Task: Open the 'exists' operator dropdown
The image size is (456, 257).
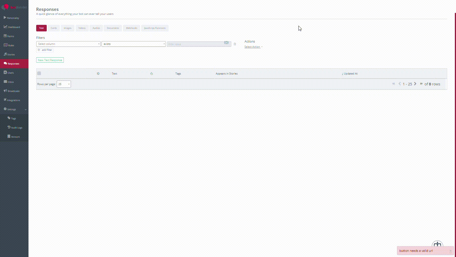Action: click(133, 44)
